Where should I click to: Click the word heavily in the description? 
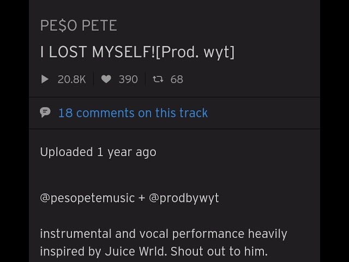click(267, 234)
